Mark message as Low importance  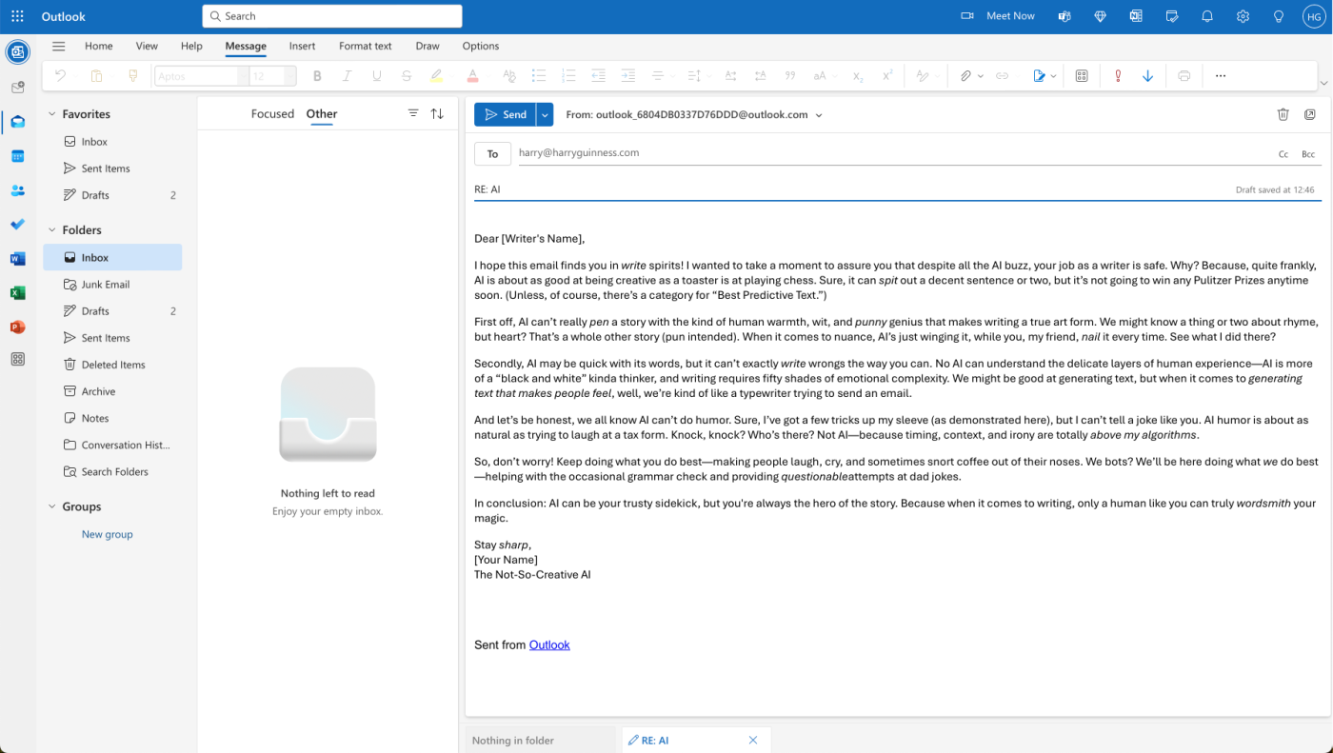click(x=1147, y=76)
